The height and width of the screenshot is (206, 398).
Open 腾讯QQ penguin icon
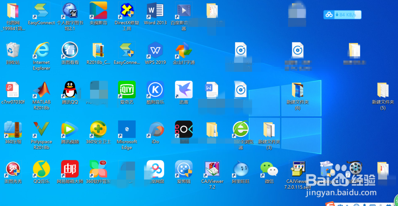pos(70,90)
